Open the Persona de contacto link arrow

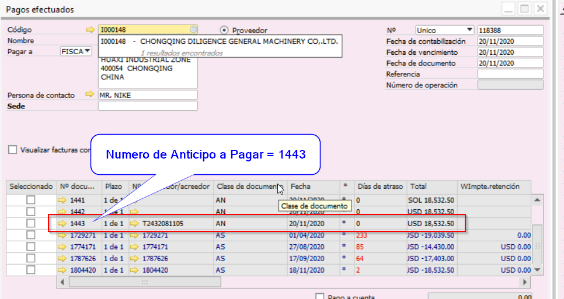(89, 94)
